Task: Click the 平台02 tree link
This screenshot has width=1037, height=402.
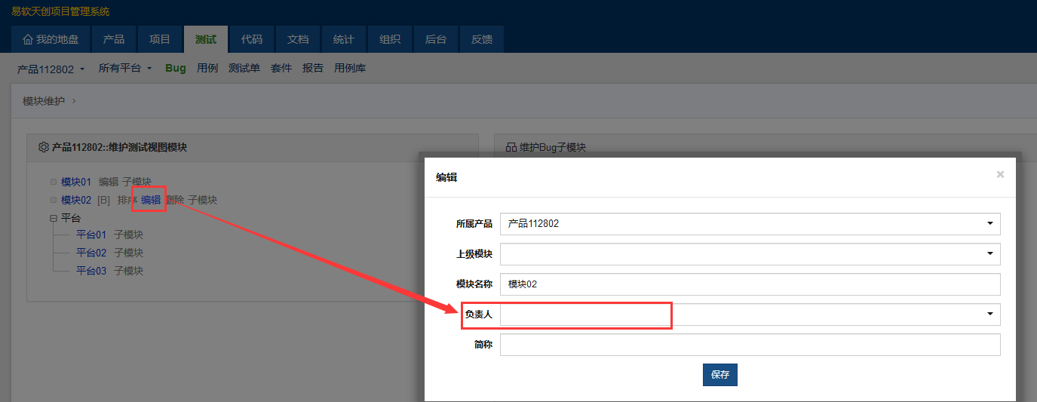Action: pos(91,253)
